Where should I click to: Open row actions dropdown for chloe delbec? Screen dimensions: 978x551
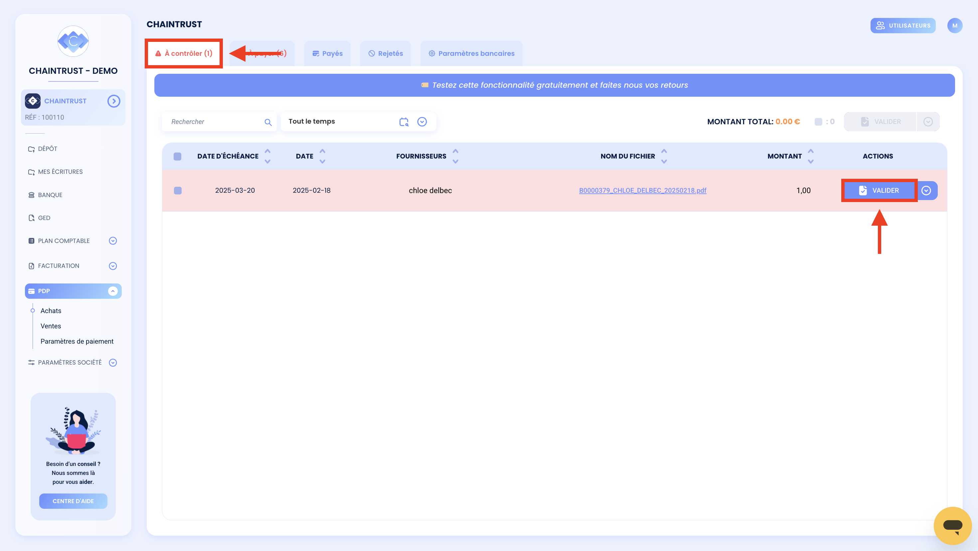pos(926,190)
